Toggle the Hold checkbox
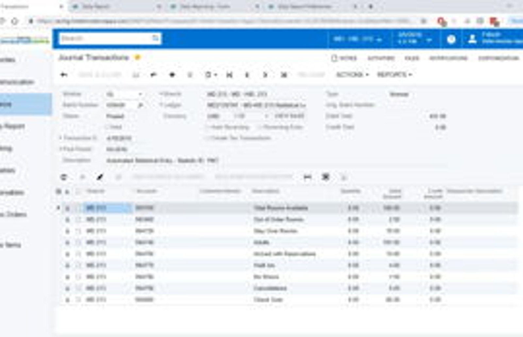The height and width of the screenshot is (337, 523). click(108, 127)
